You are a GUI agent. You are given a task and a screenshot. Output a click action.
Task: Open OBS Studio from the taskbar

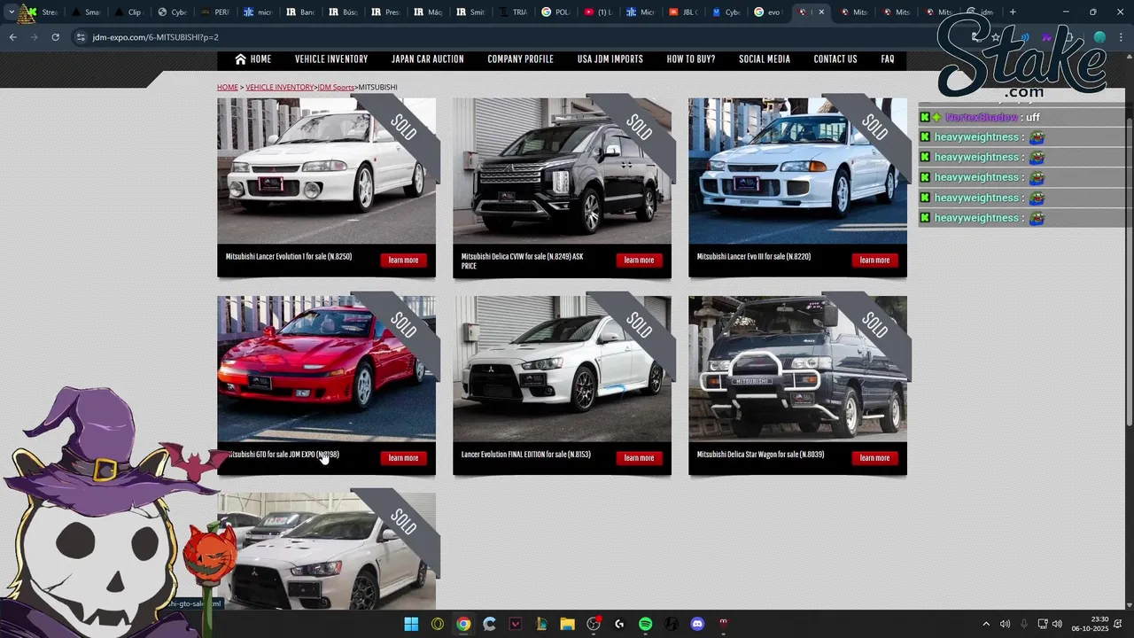coord(594,624)
